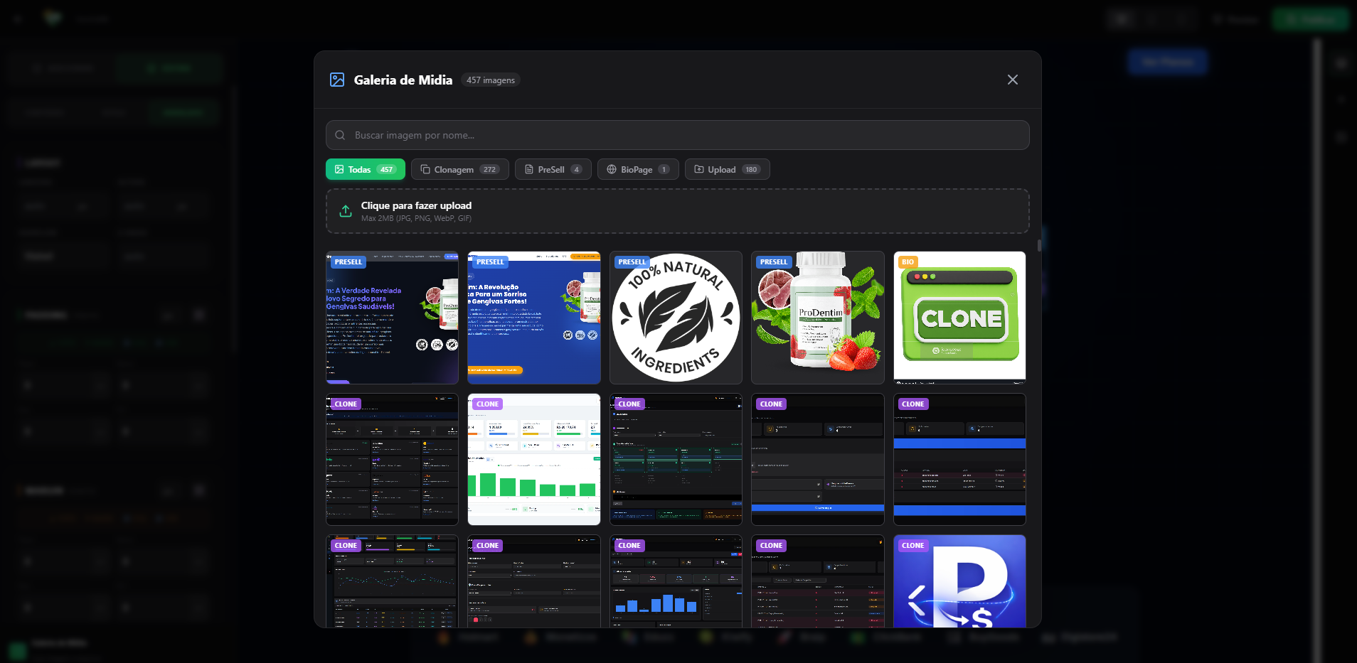Select the blue P logo clone image
This screenshot has height=663, width=1357.
[x=959, y=583]
